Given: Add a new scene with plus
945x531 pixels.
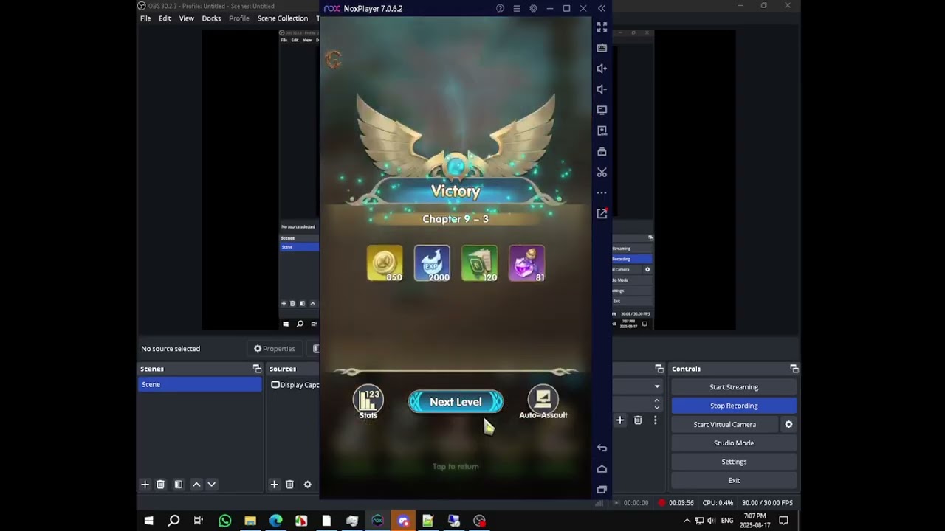Looking at the screenshot, I should 145,485.
